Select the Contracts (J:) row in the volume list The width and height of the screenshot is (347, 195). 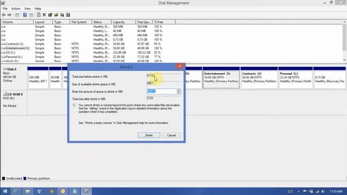(x=88, y=44)
